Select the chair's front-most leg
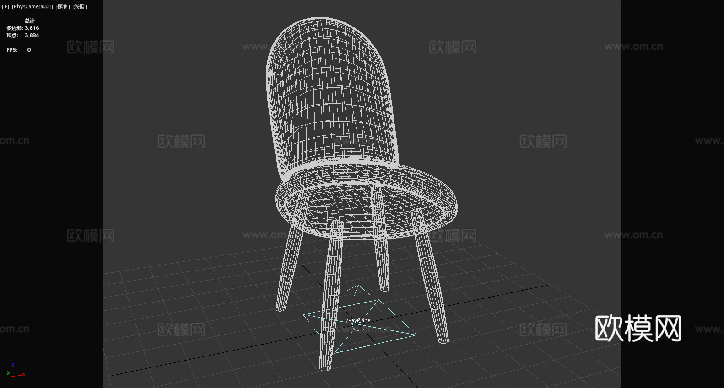The image size is (724, 388). point(331,296)
